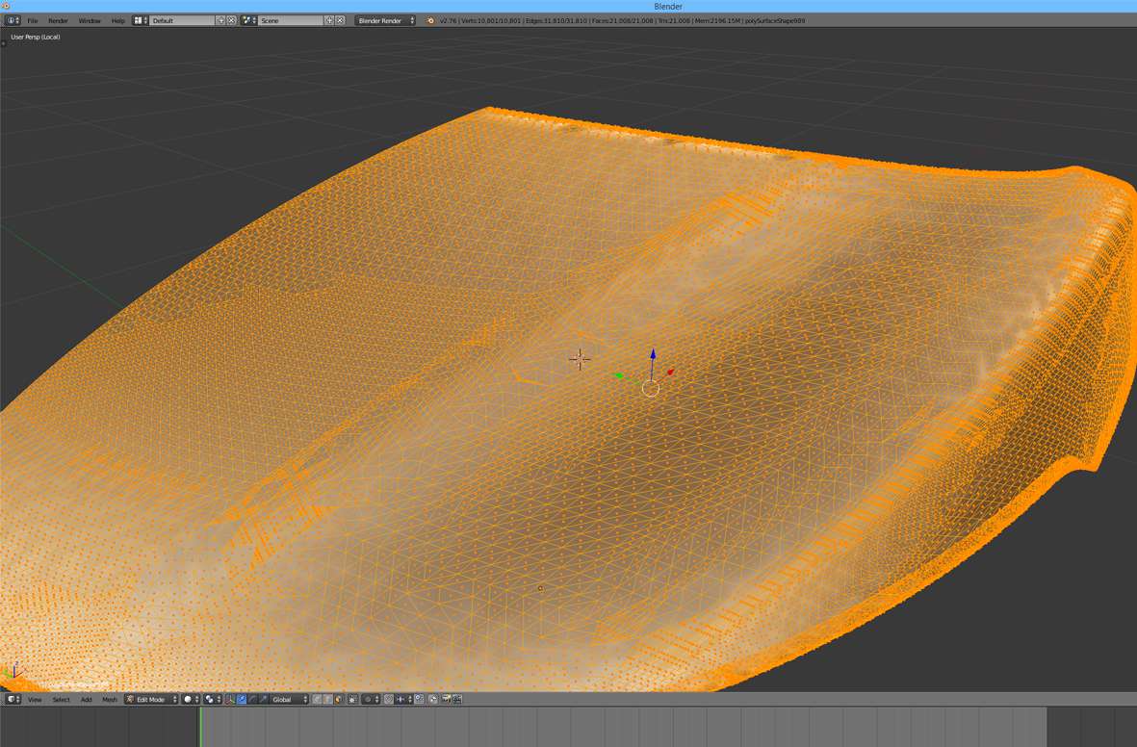
Task: Open the 3D viewport View menu
Action: coord(34,699)
